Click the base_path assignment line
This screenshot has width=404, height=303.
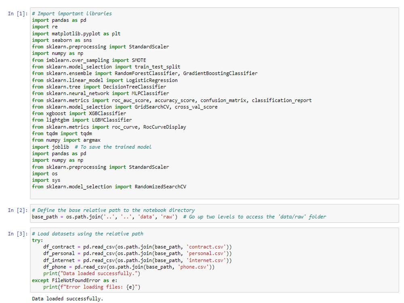[x=179, y=217]
